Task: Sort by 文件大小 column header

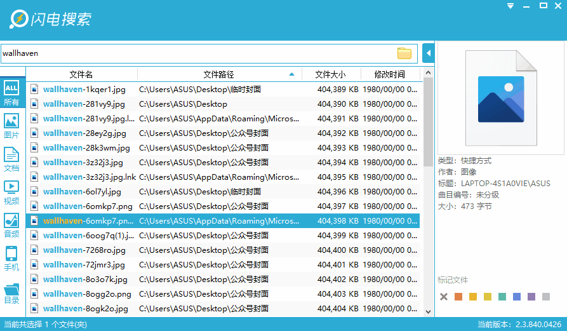Action: coord(331,74)
